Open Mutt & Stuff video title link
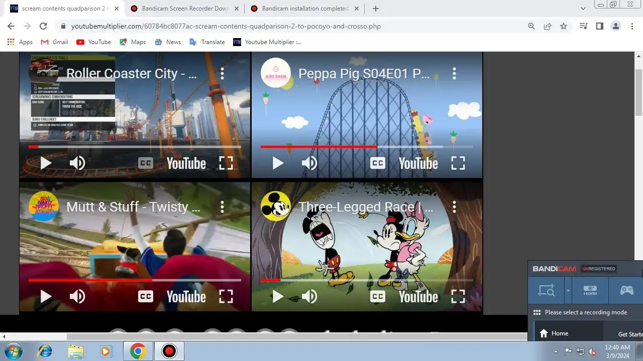 click(x=133, y=207)
